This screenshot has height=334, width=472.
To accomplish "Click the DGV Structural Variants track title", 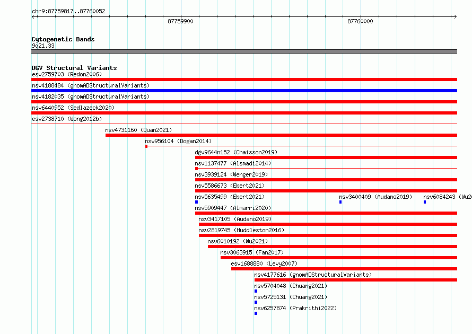I will pyautogui.click(x=74, y=68).
